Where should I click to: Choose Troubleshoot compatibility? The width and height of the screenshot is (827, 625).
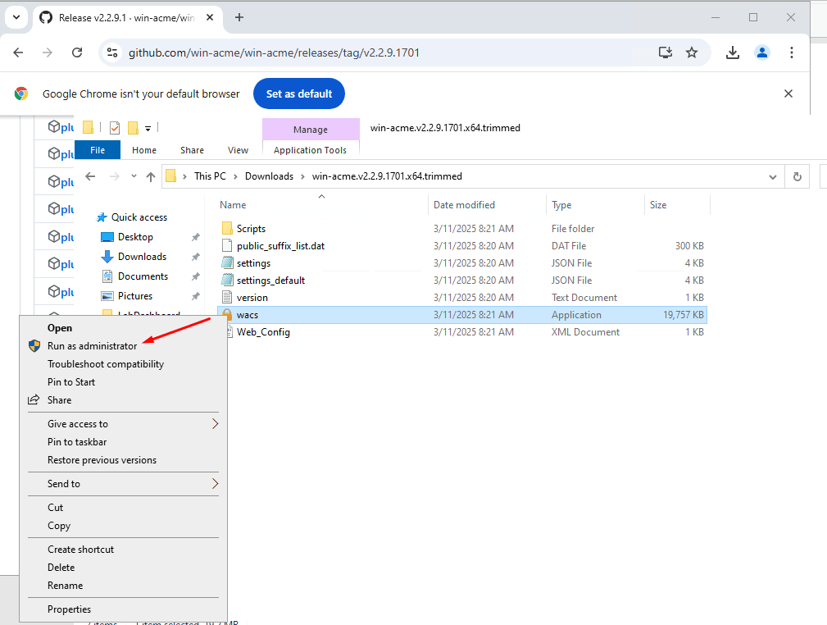(124, 363)
